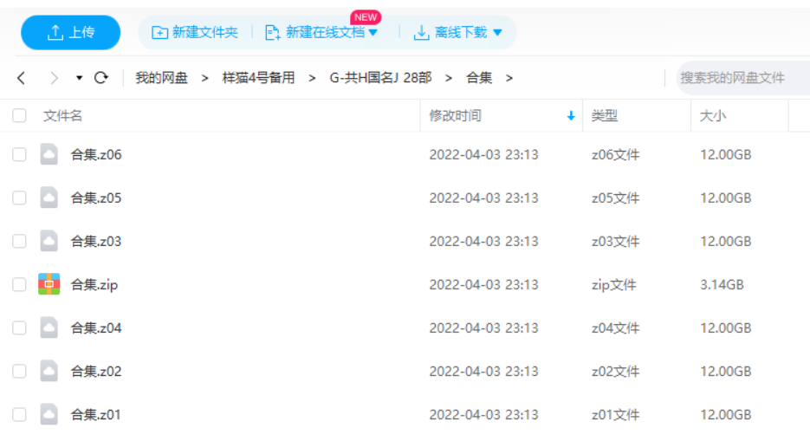Image resolution: width=810 pixels, height=441 pixels.
Task: Check the box for 合集.zip
Action: pos(19,284)
